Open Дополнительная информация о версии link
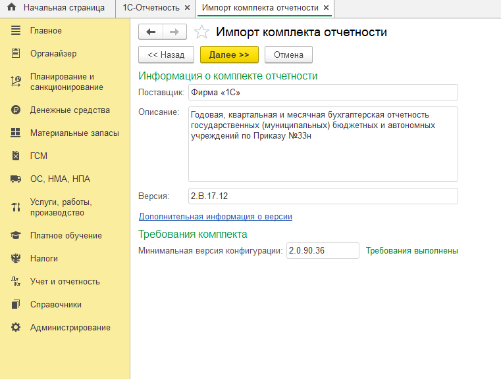The height and width of the screenshot is (379, 501). (x=215, y=217)
